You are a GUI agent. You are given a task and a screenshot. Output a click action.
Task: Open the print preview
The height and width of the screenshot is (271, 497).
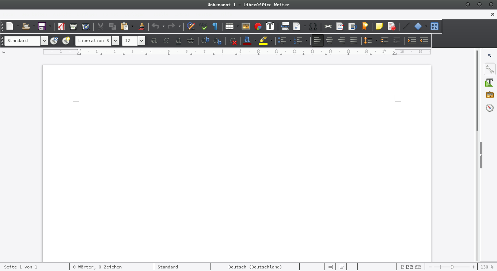point(86,26)
